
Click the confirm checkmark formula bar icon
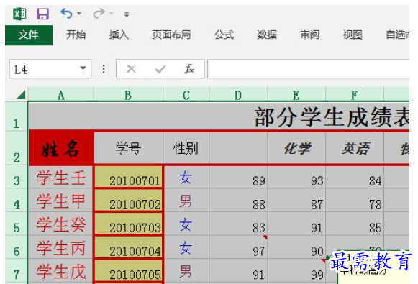160,69
